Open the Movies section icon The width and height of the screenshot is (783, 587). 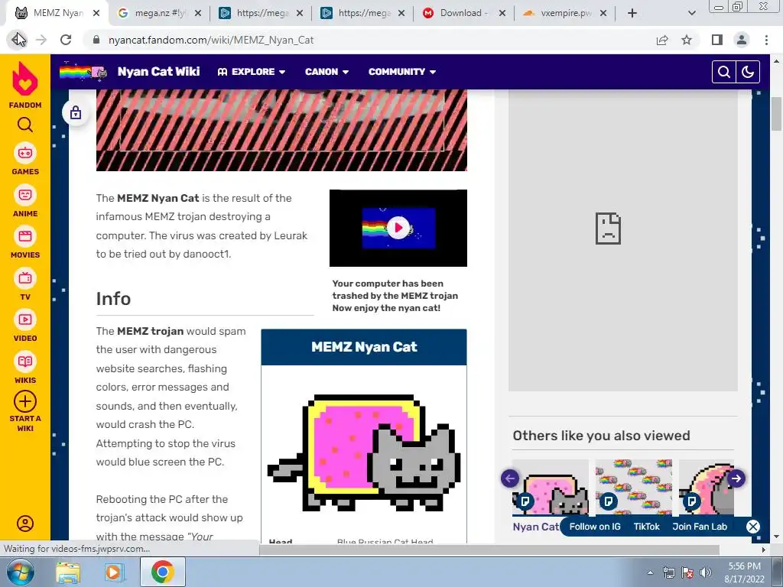[x=25, y=236]
